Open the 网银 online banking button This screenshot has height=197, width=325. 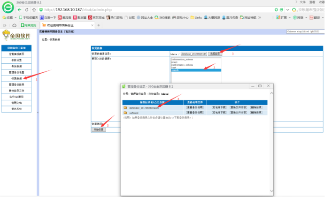click(x=298, y=18)
